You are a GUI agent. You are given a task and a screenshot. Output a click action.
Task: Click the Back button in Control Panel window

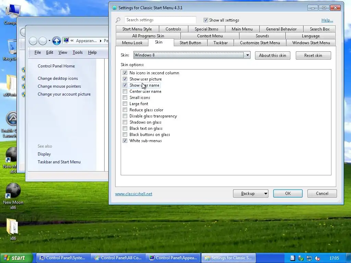[x=33, y=41]
